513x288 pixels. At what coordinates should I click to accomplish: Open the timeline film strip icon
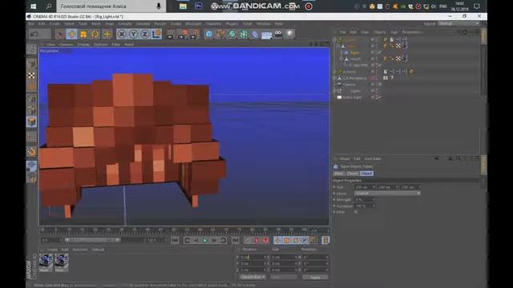325,240
